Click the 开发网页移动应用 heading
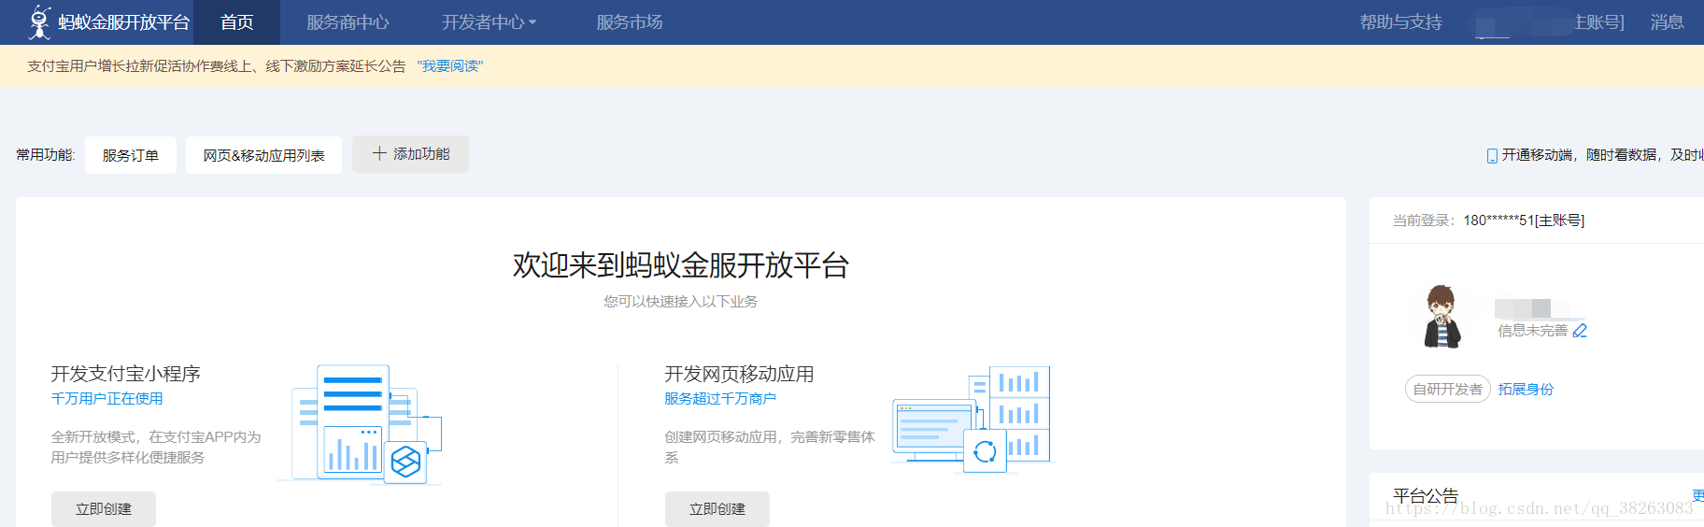 click(x=739, y=374)
